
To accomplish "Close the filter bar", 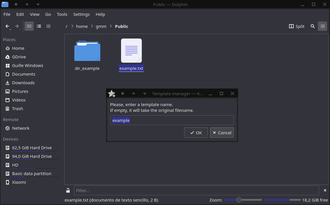I will 325,191.
